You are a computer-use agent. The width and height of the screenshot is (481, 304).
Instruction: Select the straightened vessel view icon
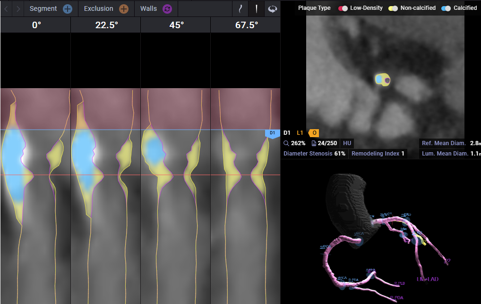click(257, 9)
